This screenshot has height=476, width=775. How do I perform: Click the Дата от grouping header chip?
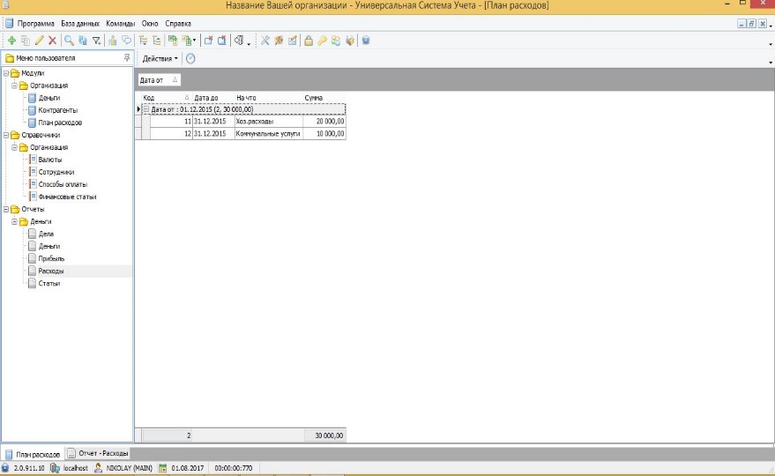pos(160,80)
